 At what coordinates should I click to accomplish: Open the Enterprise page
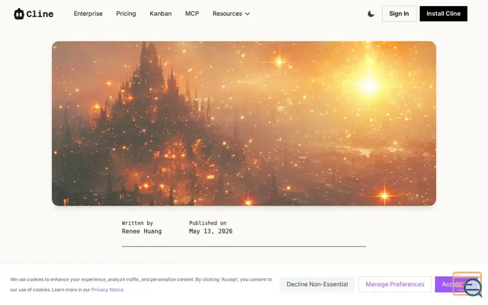point(88,13)
